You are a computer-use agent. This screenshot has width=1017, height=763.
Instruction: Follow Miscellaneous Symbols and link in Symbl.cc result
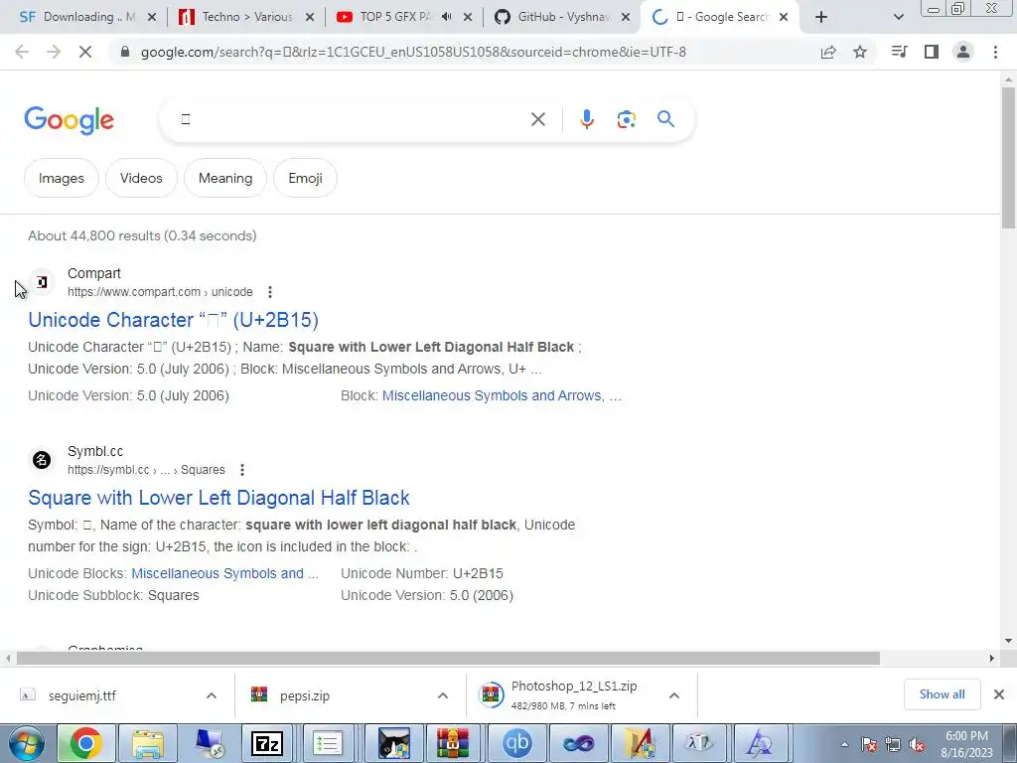click(224, 573)
